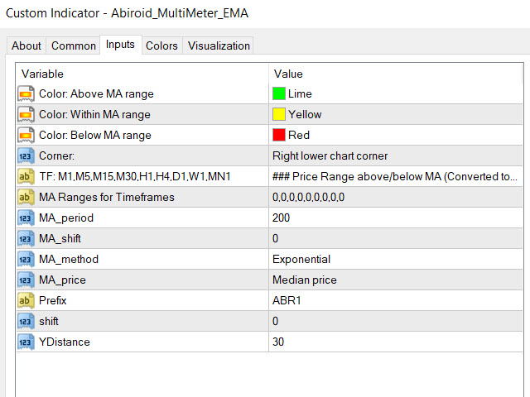Click the Red color swatch

279,135
